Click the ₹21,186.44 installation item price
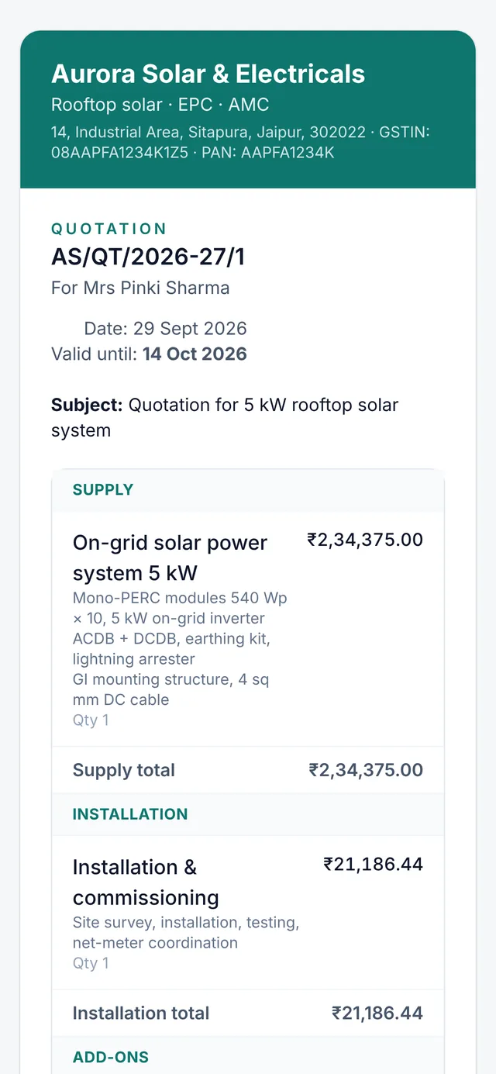 coord(374,864)
